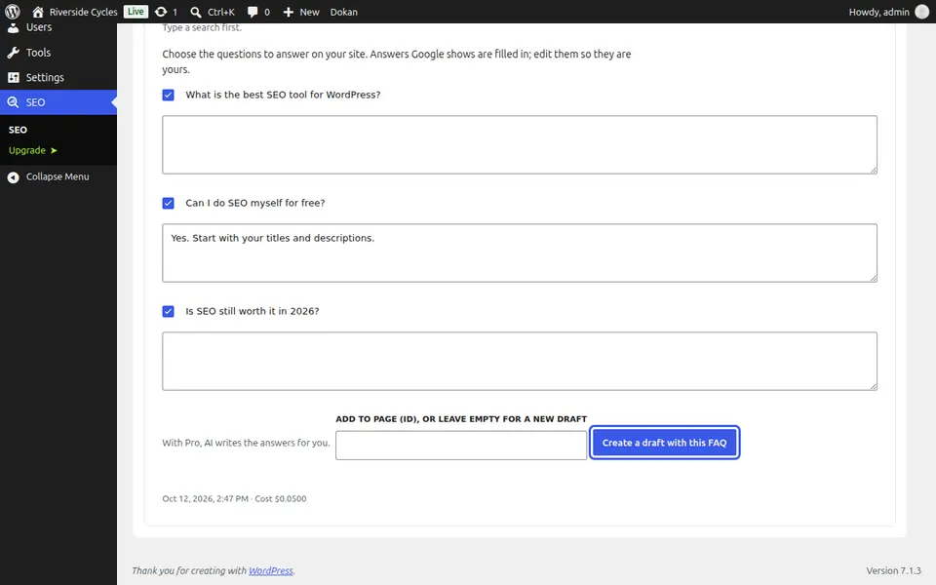This screenshot has height=585, width=936.
Task: Follow the WordPress footer link
Action: point(270,570)
